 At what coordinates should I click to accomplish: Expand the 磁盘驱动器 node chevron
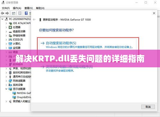pyautogui.click(x=6, y=31)
